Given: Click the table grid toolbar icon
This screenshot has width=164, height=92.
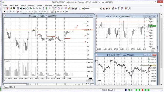Looking at the screenshot, I should 18,8.
